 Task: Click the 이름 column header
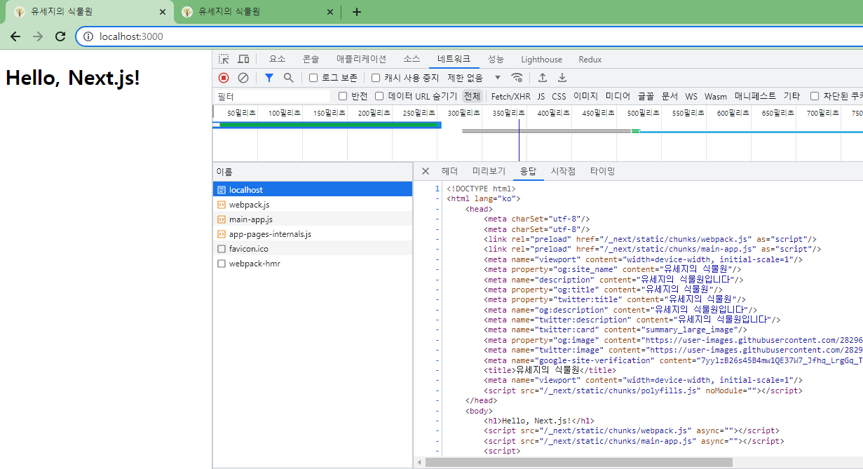pyautogui.click(x=313, y=172)
